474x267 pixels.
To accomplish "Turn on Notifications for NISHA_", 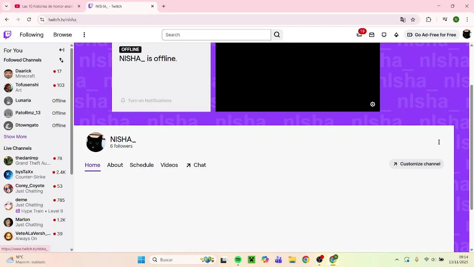I will [x=146, y=100].
